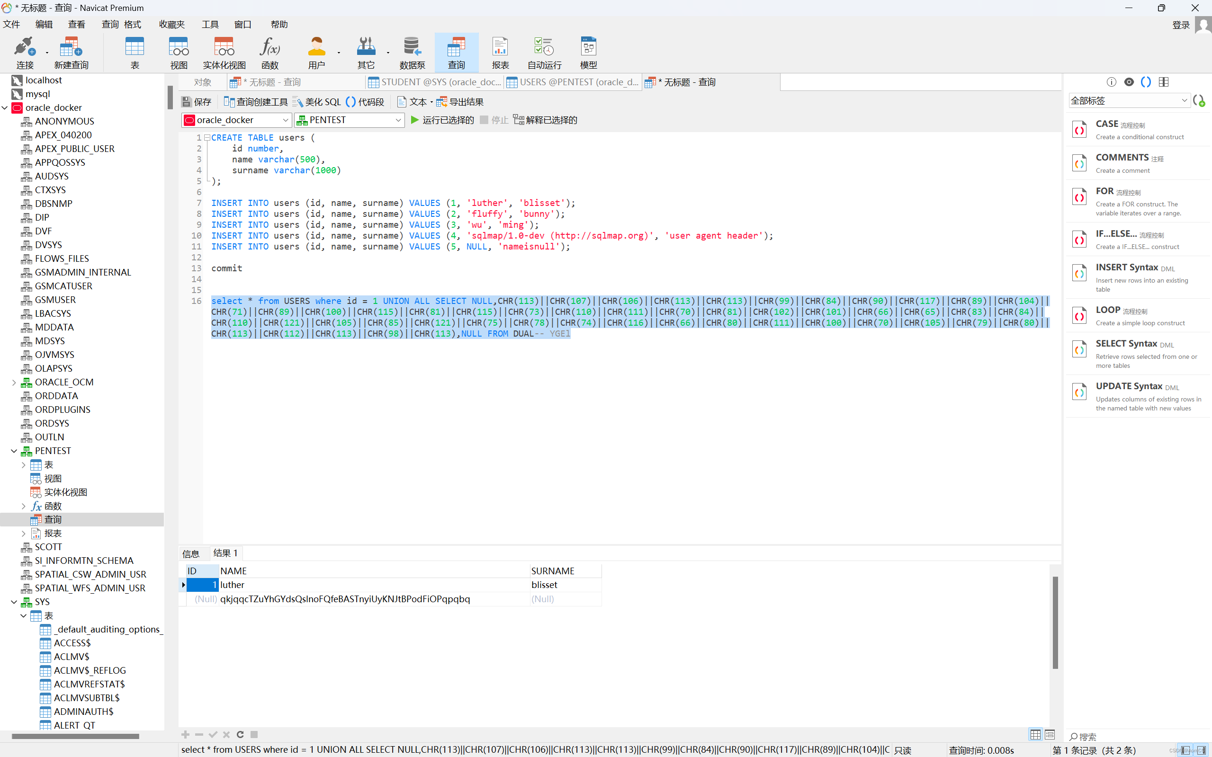Switch results to grid view toggle
Screen dimensions: 1212x757
tap(1035, 734)
